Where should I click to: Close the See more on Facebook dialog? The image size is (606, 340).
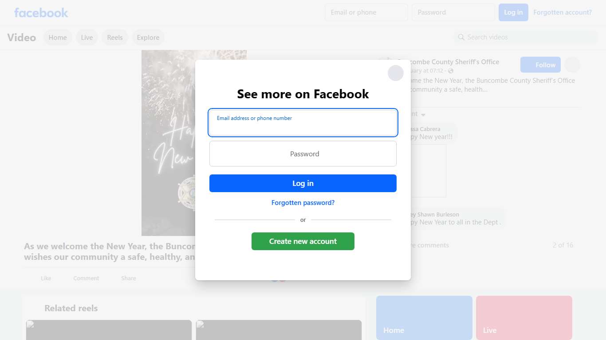395,73
